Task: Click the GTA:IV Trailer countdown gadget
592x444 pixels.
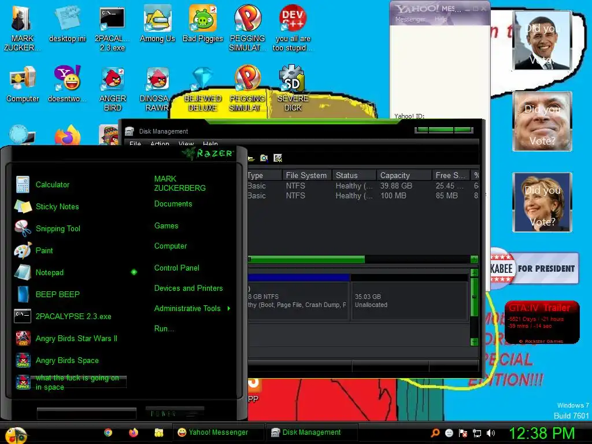Action: click(x=542, y=322)
